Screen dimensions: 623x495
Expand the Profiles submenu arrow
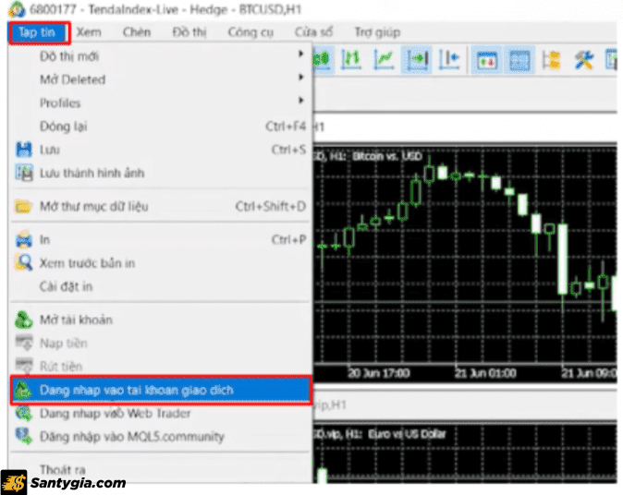[x=301, y=101]
